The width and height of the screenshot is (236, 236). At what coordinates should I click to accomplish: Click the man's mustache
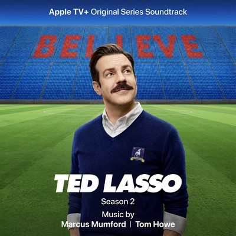click(x=122, y=87)
